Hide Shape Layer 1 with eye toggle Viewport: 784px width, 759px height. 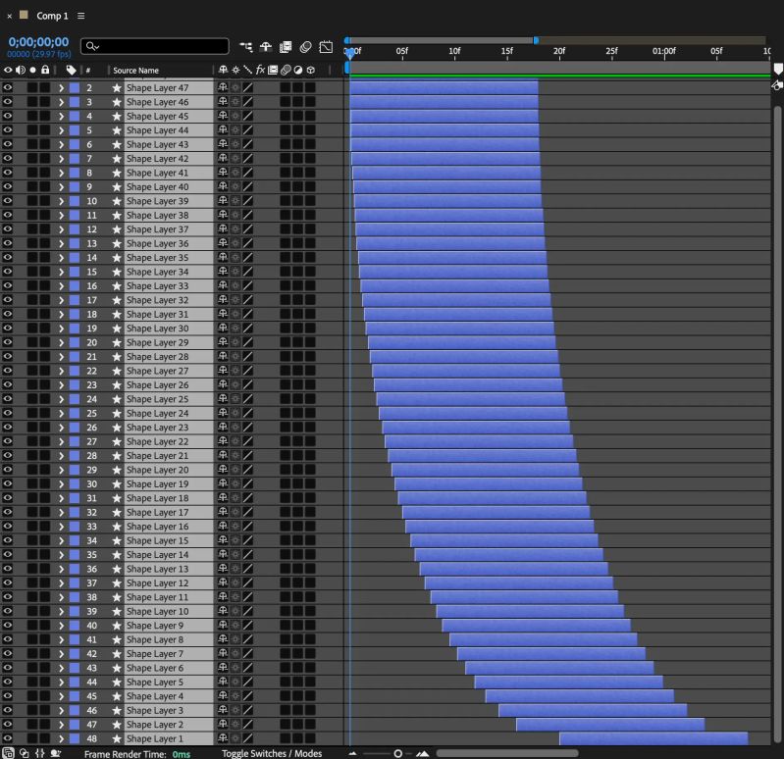[x=8, y=738]
